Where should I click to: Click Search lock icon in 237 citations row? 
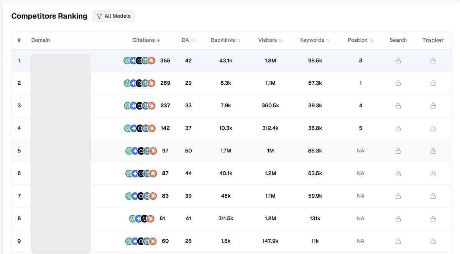click(398, 106)
